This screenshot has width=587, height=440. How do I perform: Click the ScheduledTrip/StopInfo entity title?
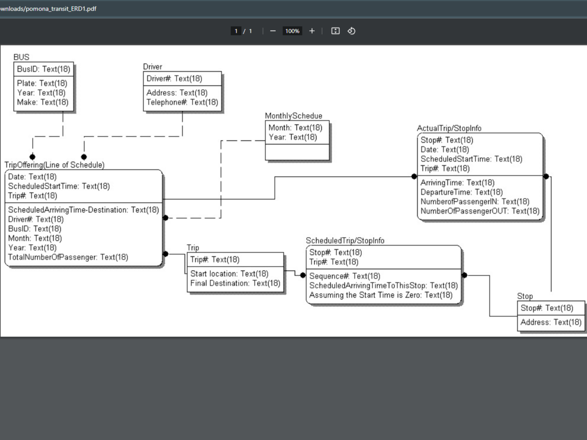(x=345, y=241)
